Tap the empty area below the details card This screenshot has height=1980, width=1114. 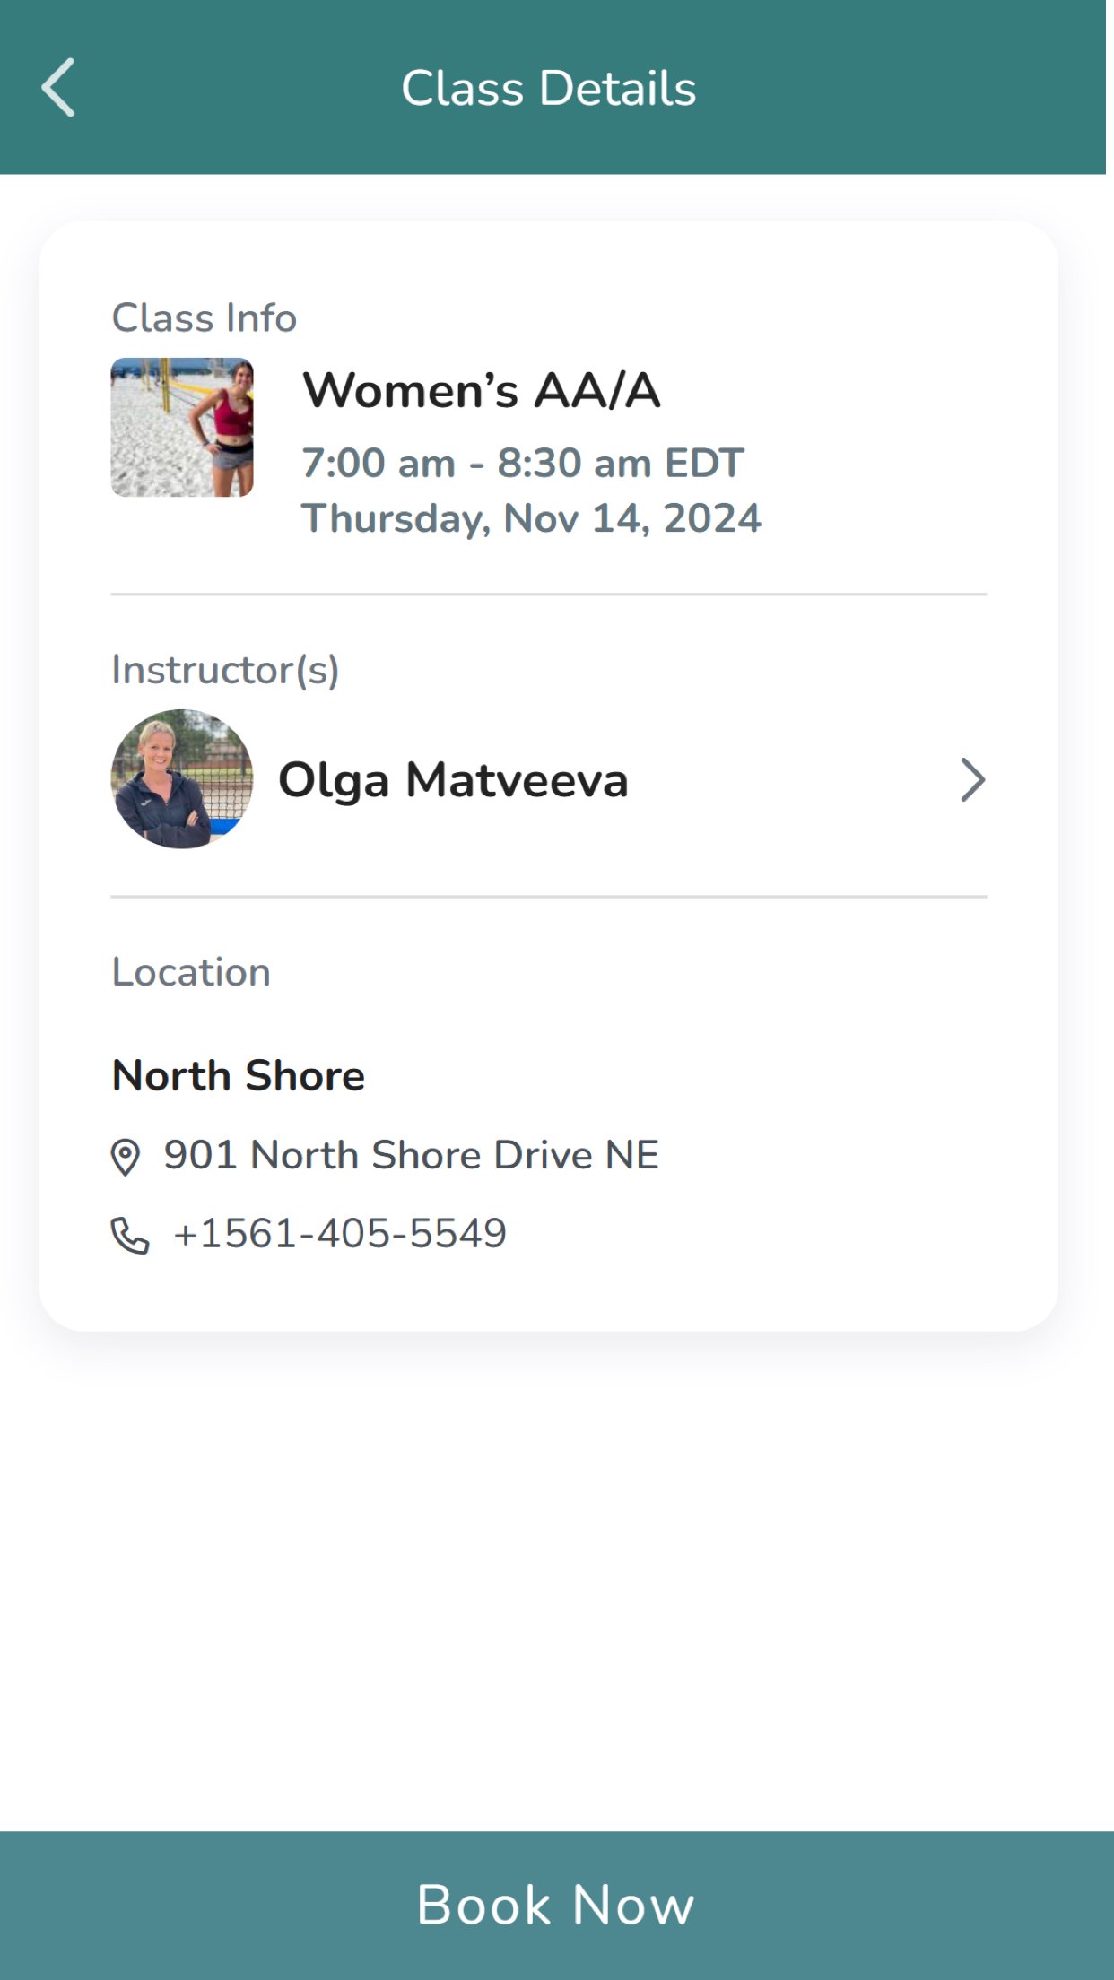(557, 1578)
